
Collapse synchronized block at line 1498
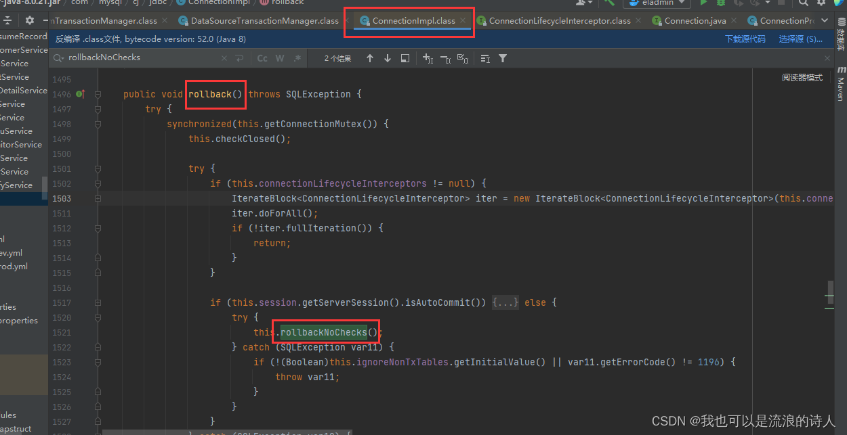coord(98,124)
